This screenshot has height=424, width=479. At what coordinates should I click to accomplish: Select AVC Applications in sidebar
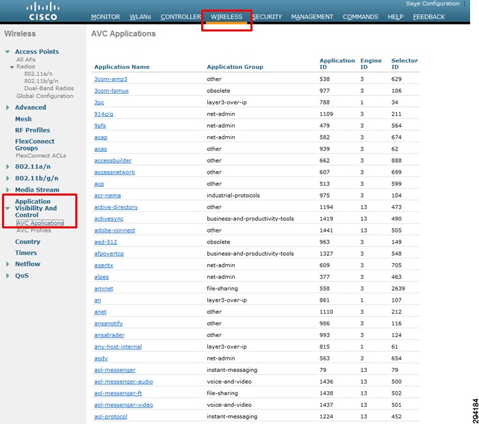coord(40,223)
